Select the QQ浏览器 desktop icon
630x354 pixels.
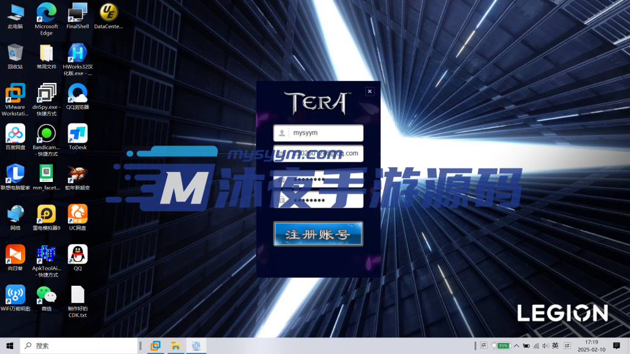click(78, 93)
